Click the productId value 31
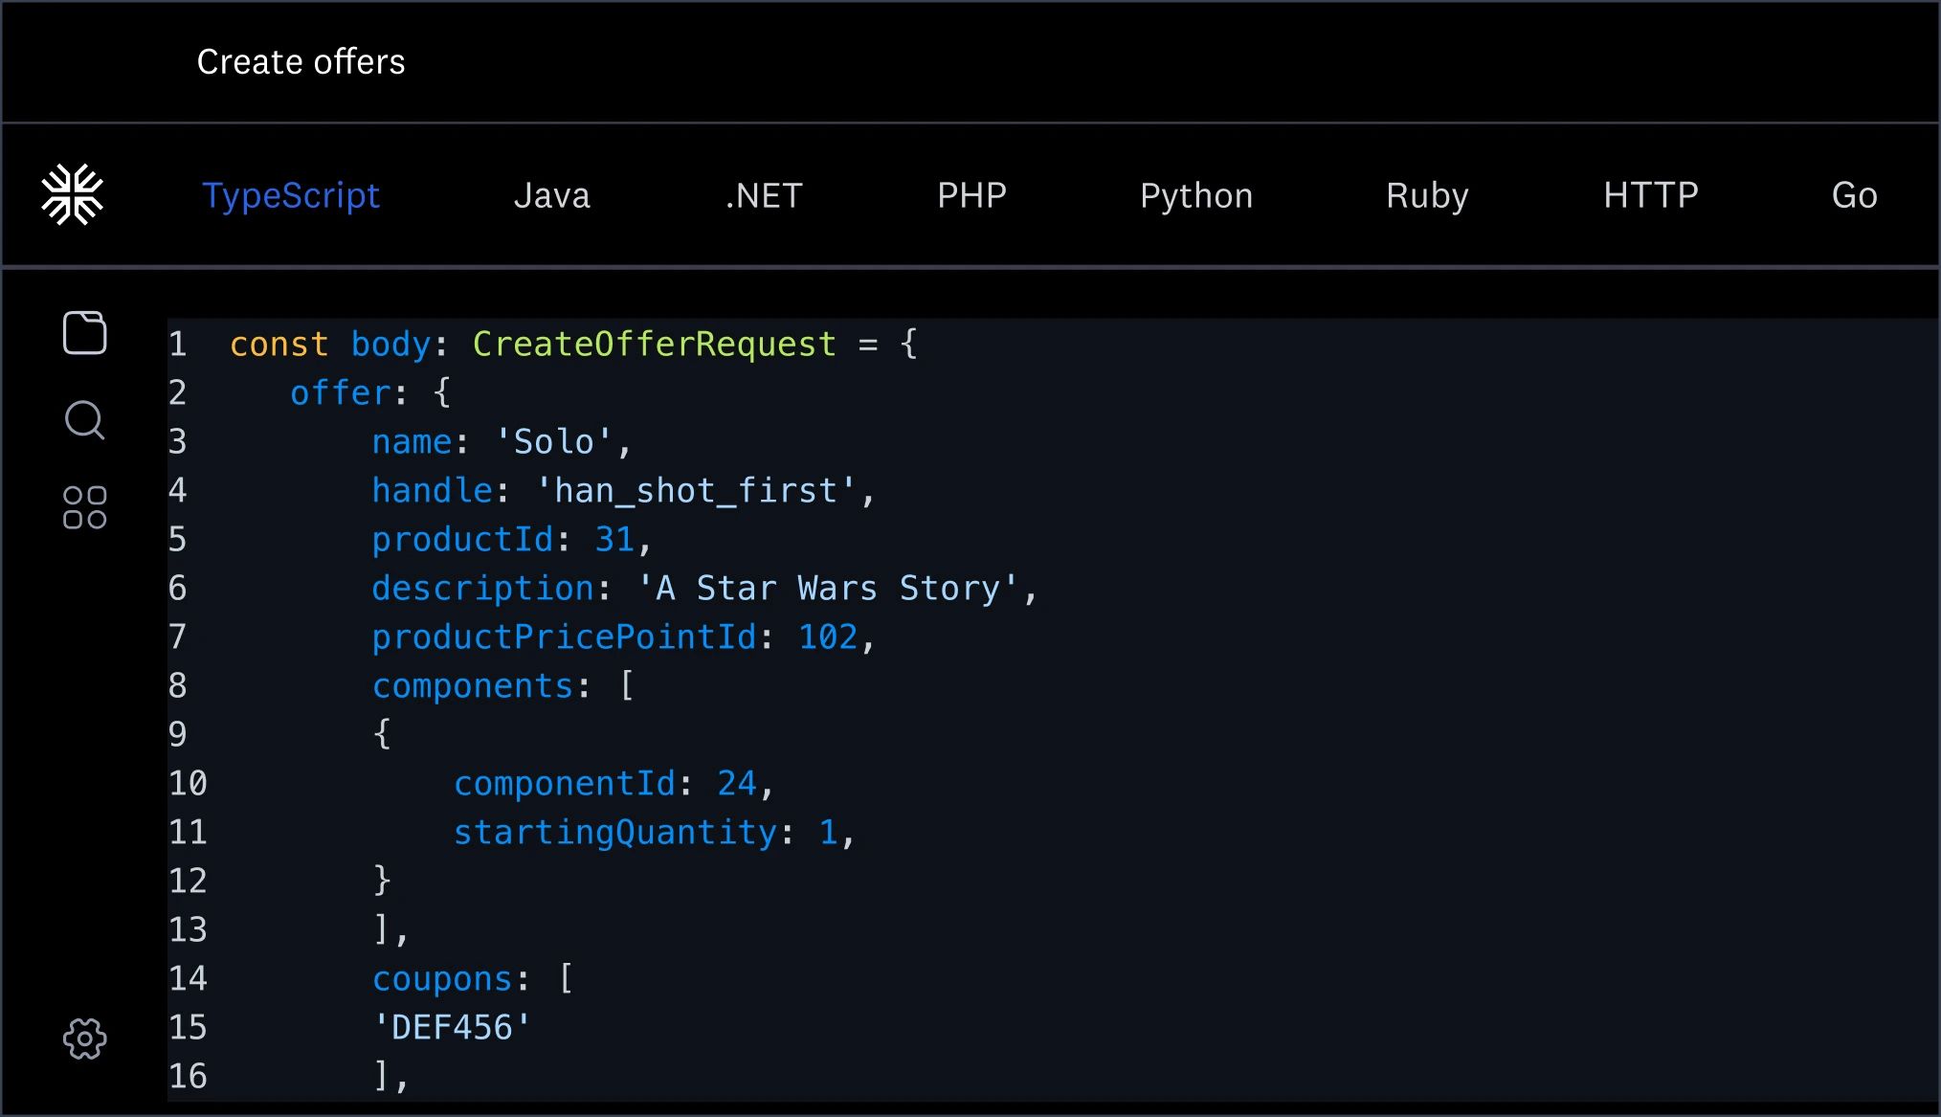Screen dimensions: 1941x1117 616,539
